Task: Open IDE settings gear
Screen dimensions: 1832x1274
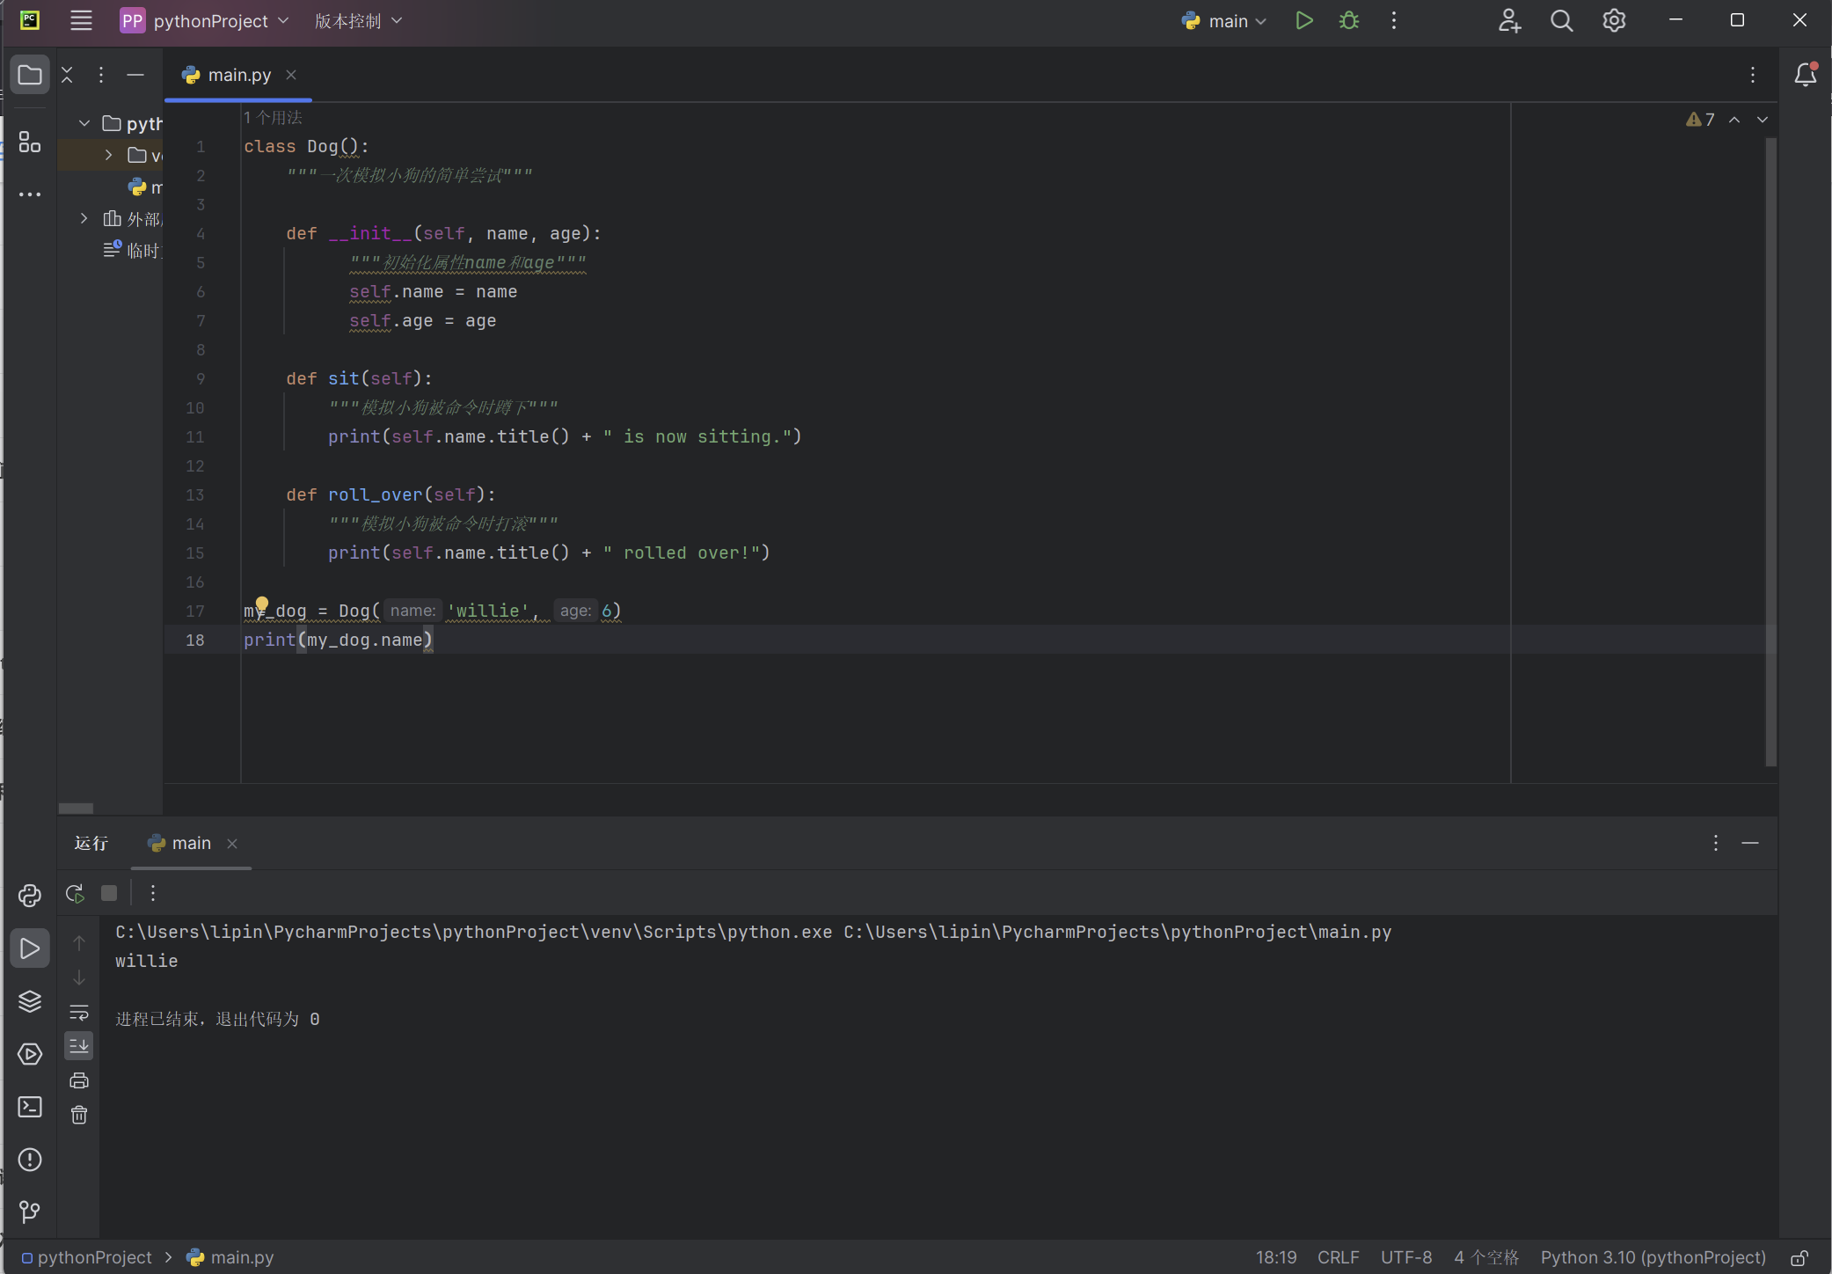Action: pyautogui.click(x=1614, y=20)
